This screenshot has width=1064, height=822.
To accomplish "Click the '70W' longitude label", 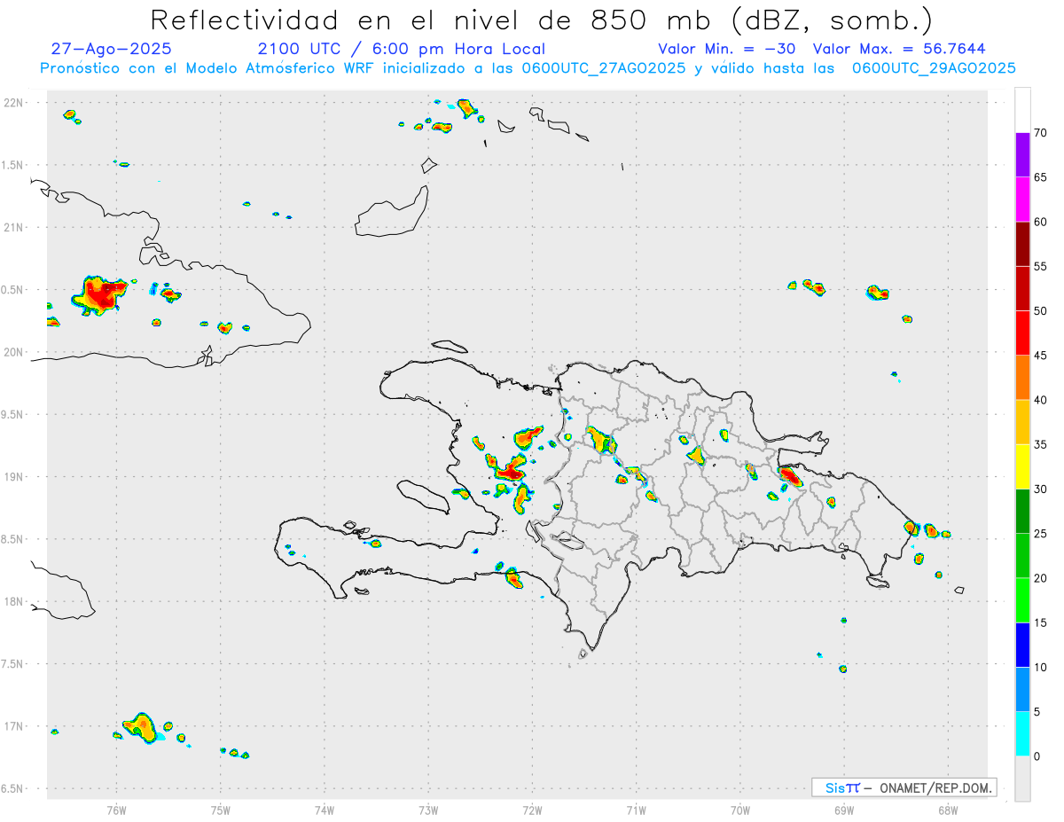I will pos(740,810).
